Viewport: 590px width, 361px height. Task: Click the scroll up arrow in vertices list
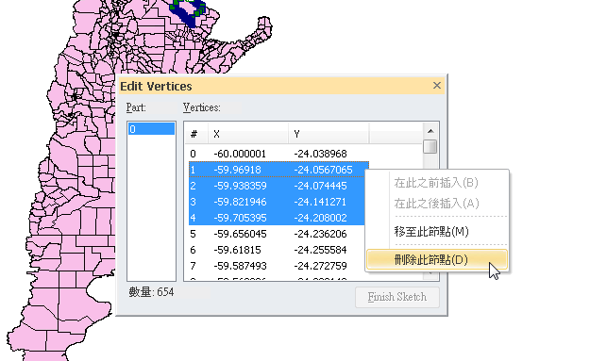[430, 131]
